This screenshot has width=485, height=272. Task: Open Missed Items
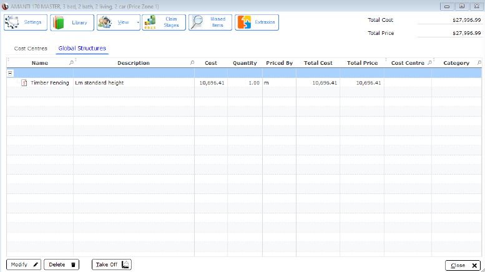coord(210,22)
